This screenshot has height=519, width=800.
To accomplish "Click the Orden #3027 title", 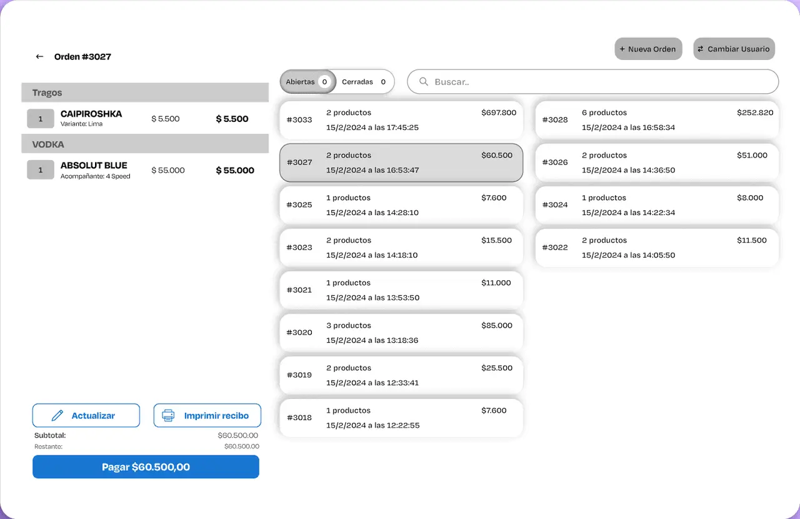I will [82, 57].
